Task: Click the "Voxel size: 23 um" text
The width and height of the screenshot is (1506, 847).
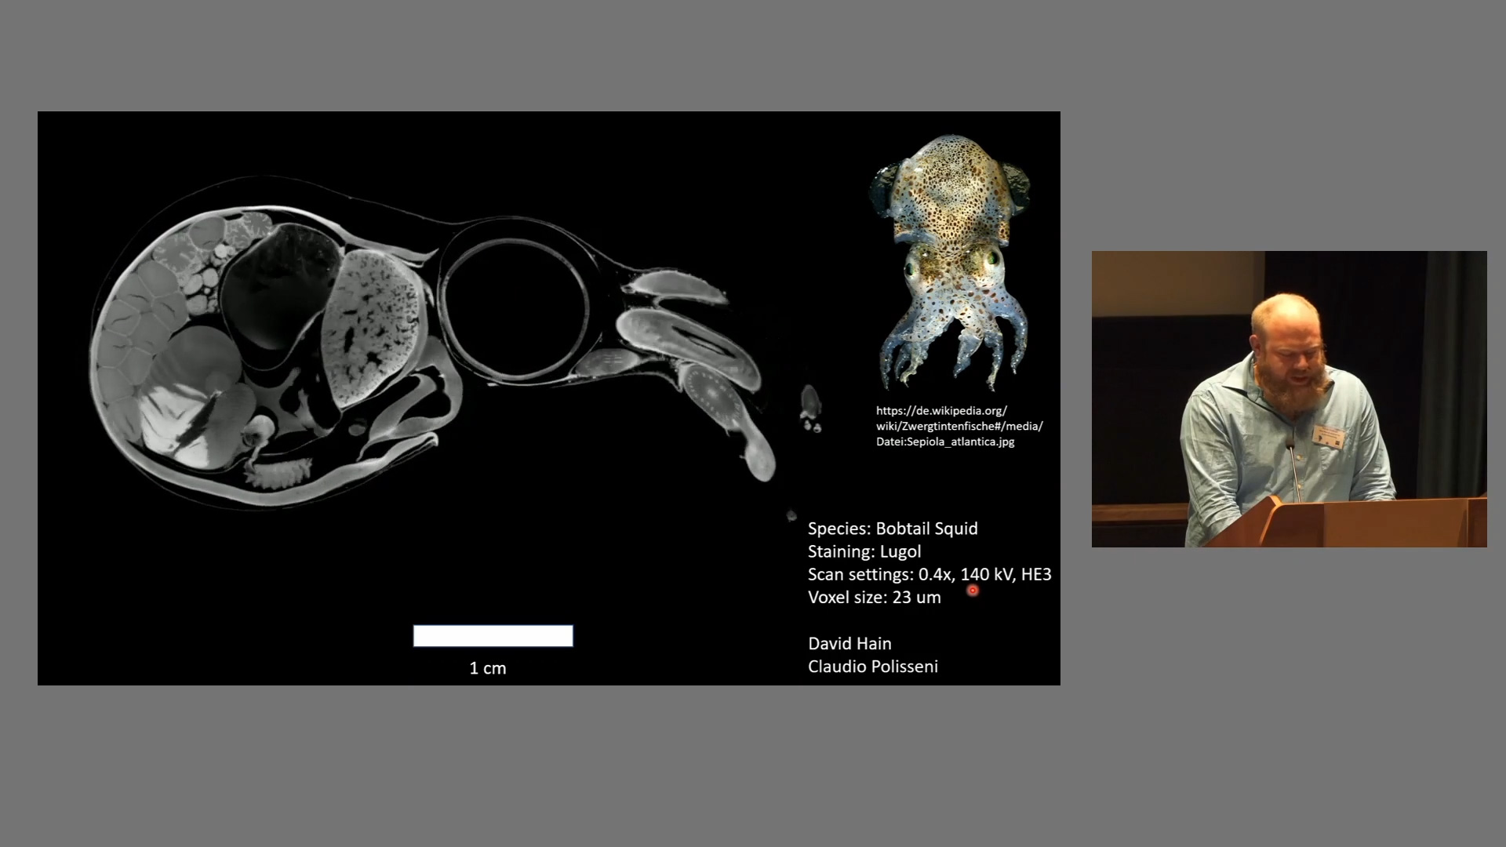Action: (x=874, y=597)
